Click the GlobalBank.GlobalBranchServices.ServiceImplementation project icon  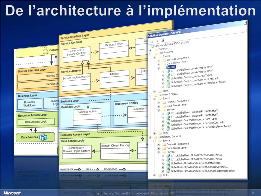[x=168, y=171]
